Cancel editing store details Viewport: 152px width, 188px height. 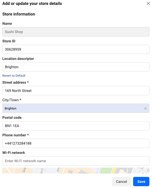(121, 182)
